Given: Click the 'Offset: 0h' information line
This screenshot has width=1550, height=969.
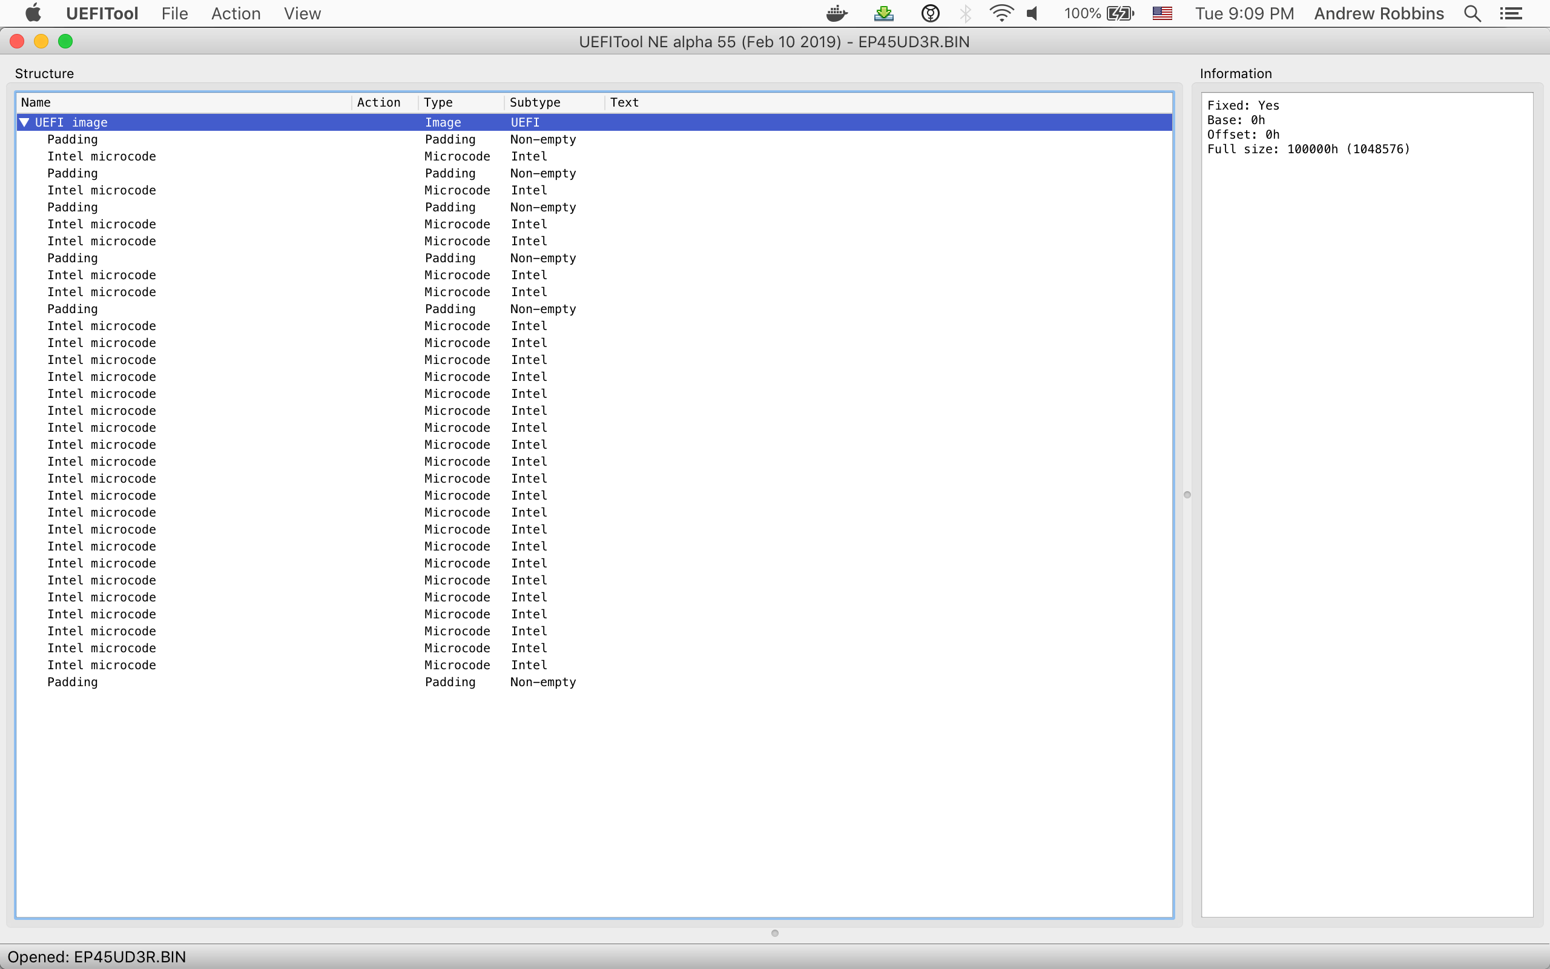Looking at the screenshot, I should click(1243, 134).
